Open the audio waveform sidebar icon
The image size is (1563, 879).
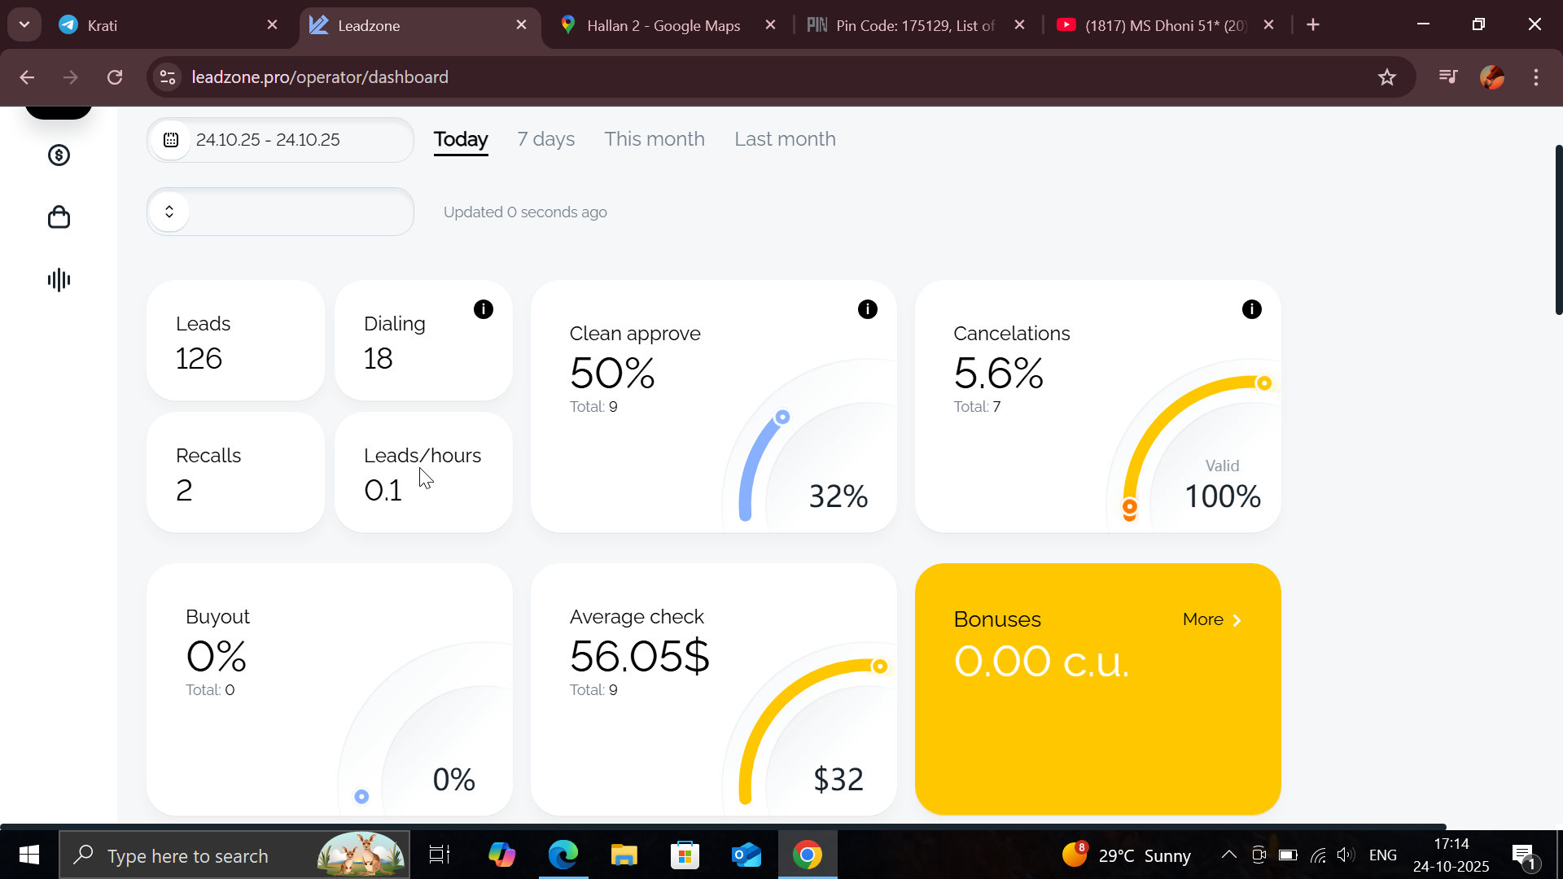click(59, 280)
